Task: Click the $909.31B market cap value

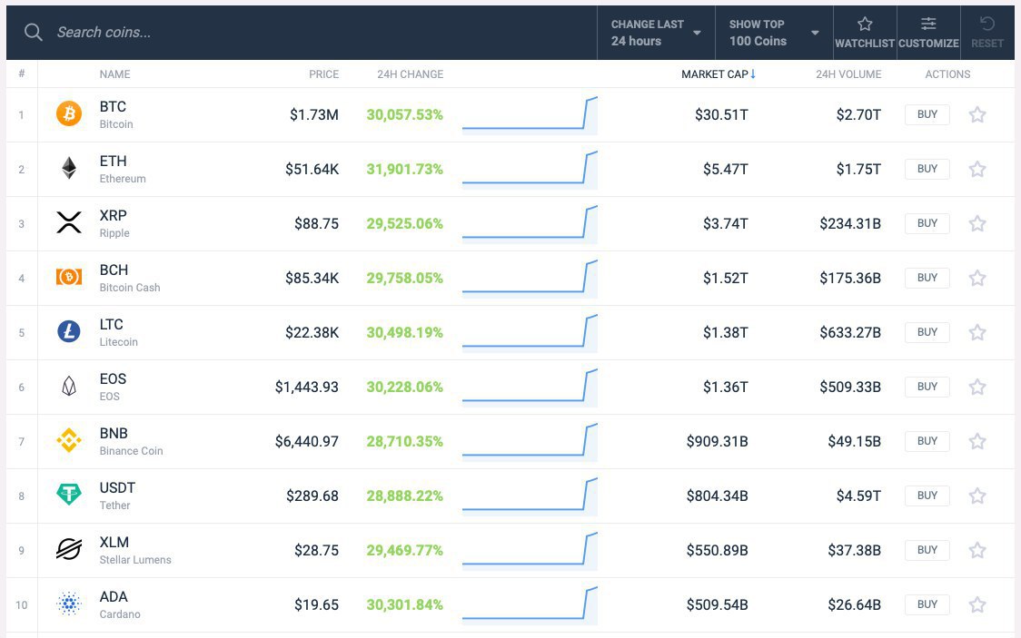Action: pyautogui.click(x=717, y=442)
